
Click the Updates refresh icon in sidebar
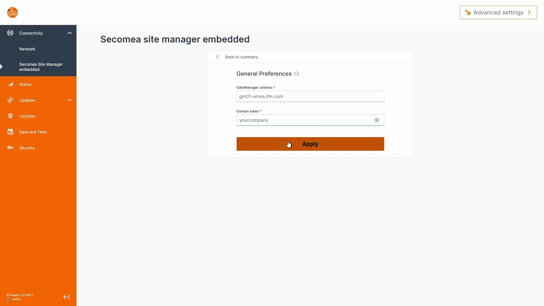coord(10,100)
